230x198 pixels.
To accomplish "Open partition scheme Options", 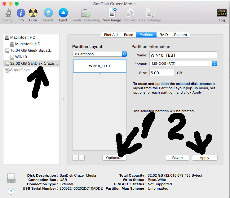I will [x=114, y=158].
